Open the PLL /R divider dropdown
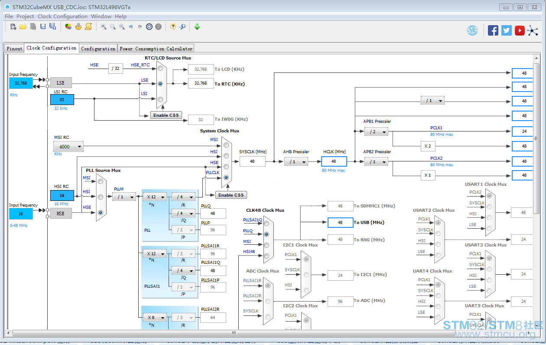 coord(183,197)
